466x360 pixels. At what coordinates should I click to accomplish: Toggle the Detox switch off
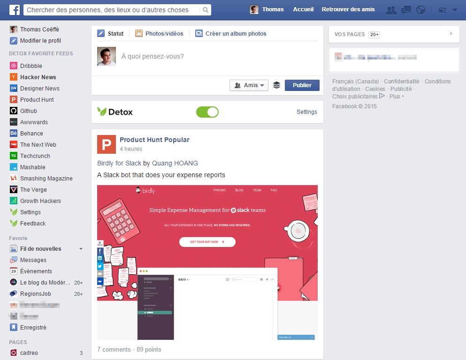[207, 112]
